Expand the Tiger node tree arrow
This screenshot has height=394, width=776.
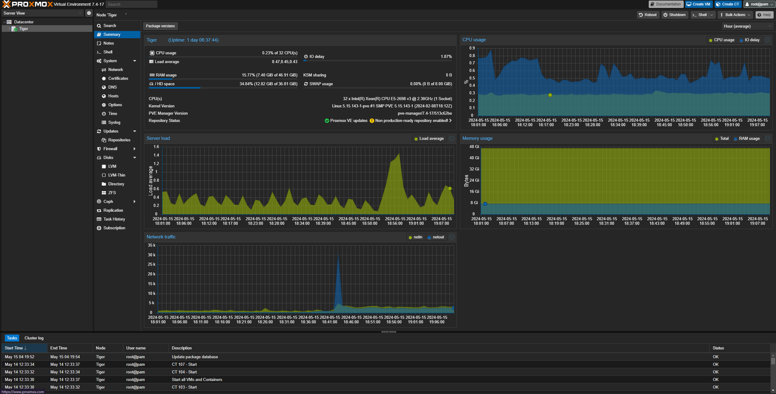pyautogui.click(x=9, y=29)
